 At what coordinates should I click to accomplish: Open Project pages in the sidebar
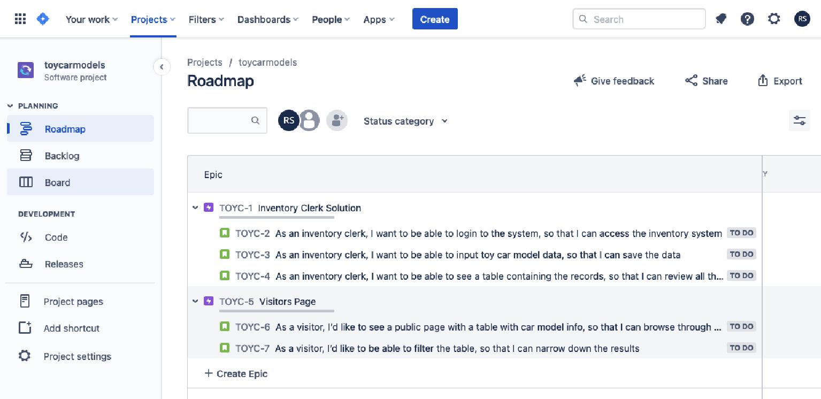point(80,301)
